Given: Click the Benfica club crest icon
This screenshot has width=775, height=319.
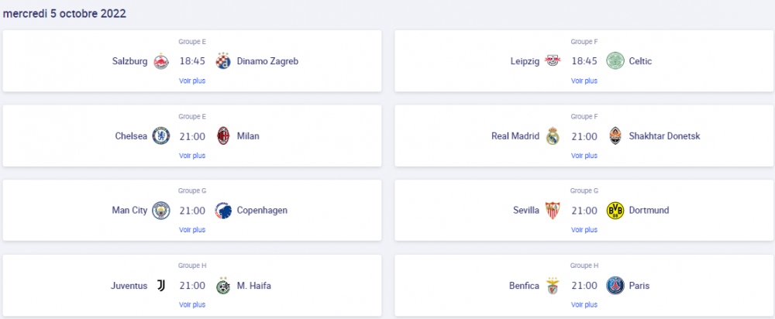Looking at the screenshot, I should (553, 286).
